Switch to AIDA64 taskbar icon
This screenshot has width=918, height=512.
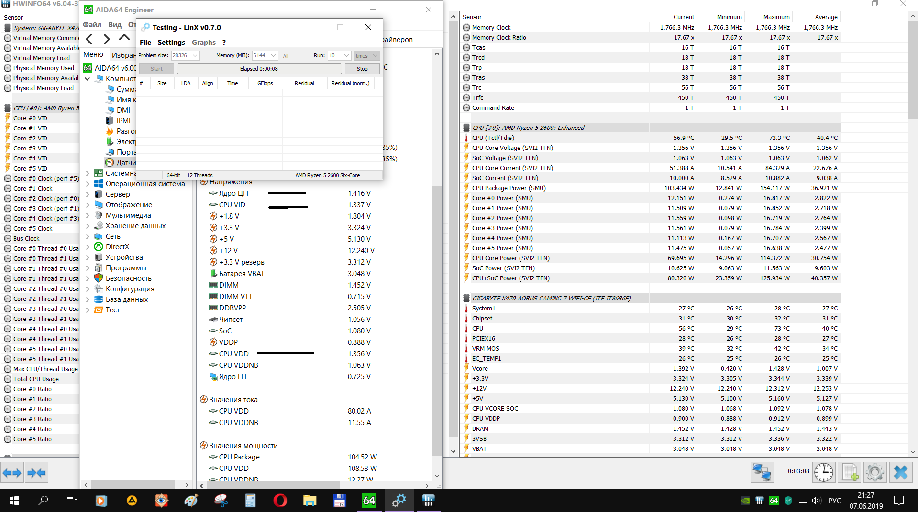[369, 501]
